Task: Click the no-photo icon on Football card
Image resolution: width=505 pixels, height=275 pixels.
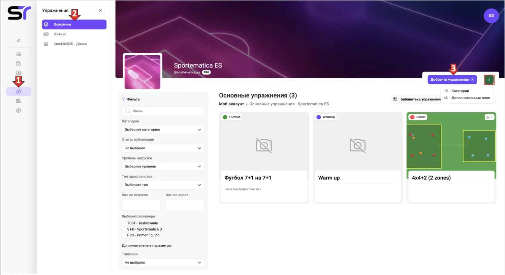Action: pyautogui.click(x=264, y=145)
